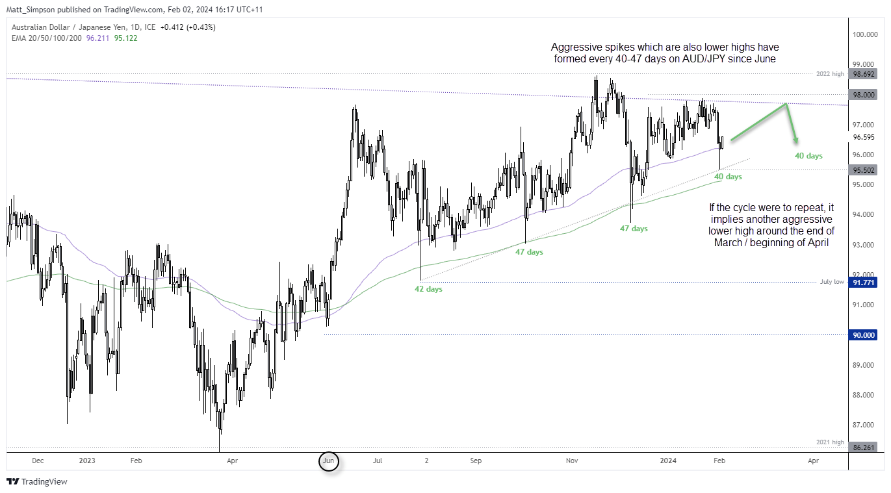Click the 96.595 current price tag
Image resolution: width=891 pixels, height=493 pixels.
coord(864,137)
